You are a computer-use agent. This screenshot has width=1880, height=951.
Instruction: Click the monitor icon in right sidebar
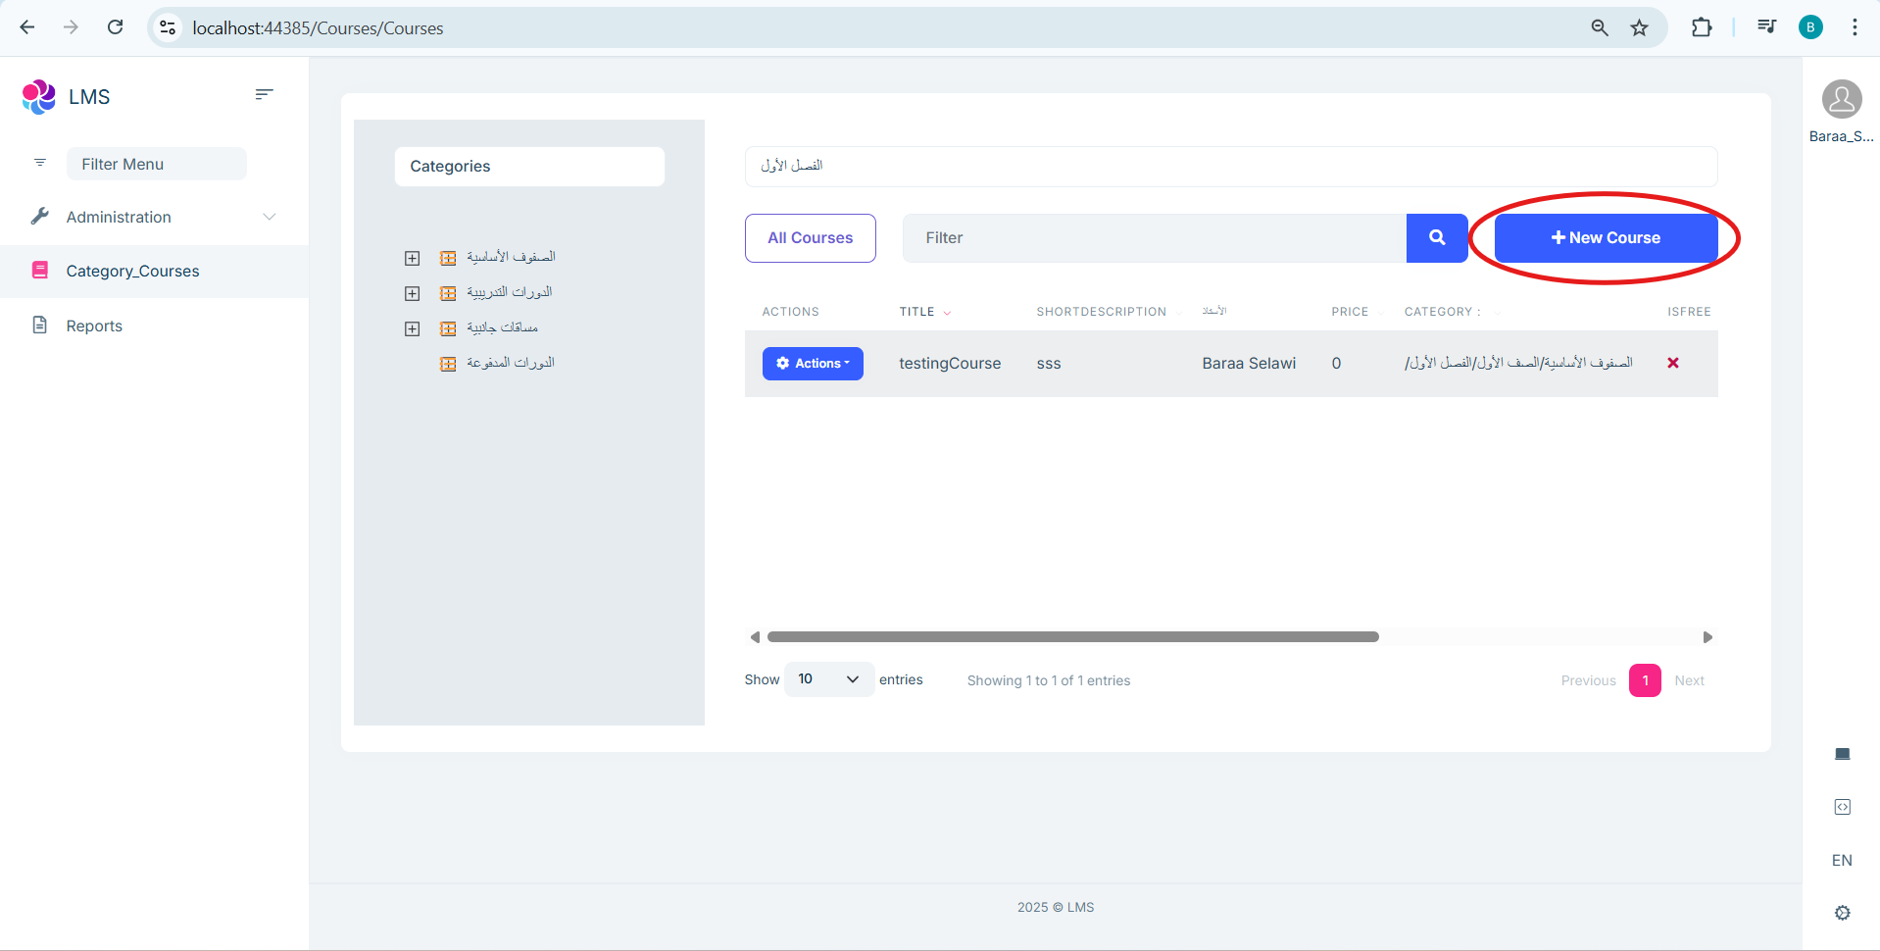[x=1843, y=754]
